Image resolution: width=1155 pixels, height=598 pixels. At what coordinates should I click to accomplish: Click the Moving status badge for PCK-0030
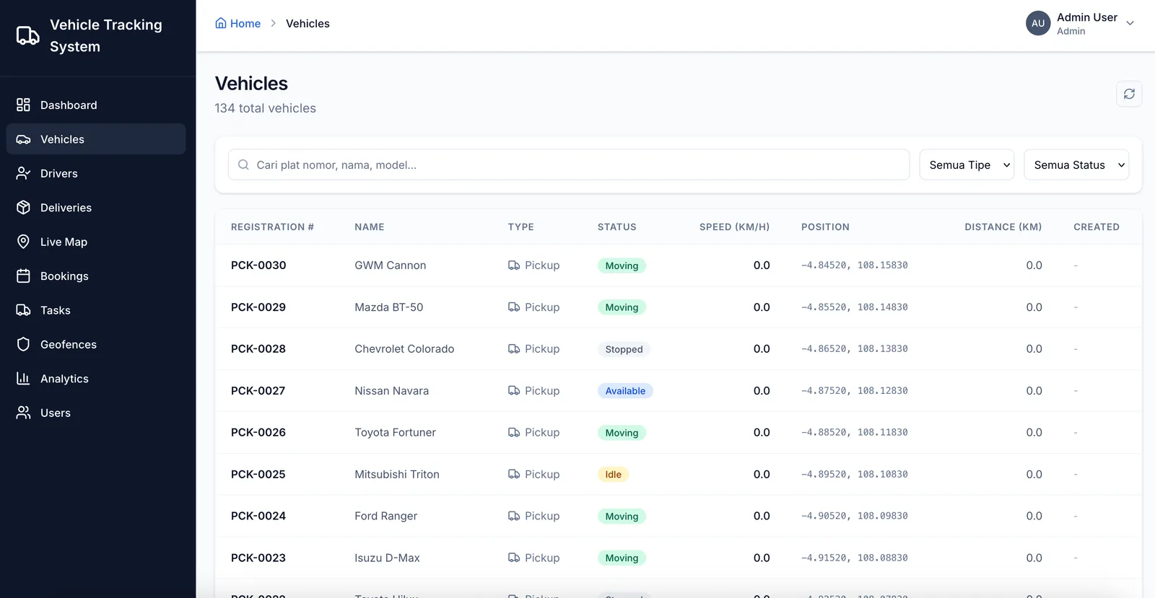coord(622,265)
